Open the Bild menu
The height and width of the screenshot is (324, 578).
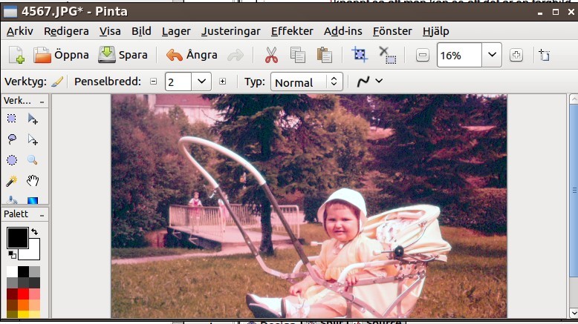coord(141,31)
